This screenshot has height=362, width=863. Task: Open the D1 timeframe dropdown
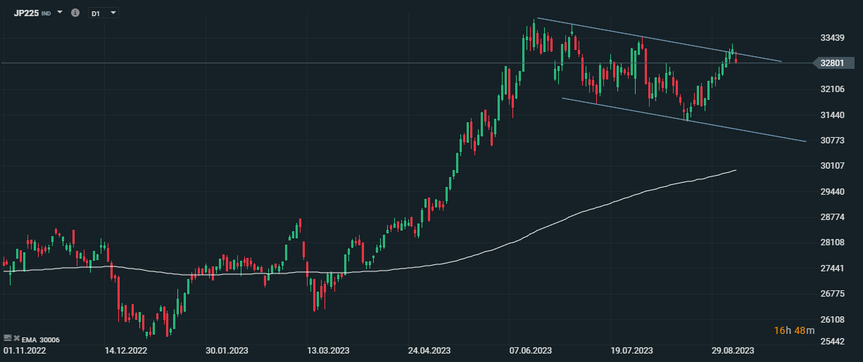pos(103,13)
